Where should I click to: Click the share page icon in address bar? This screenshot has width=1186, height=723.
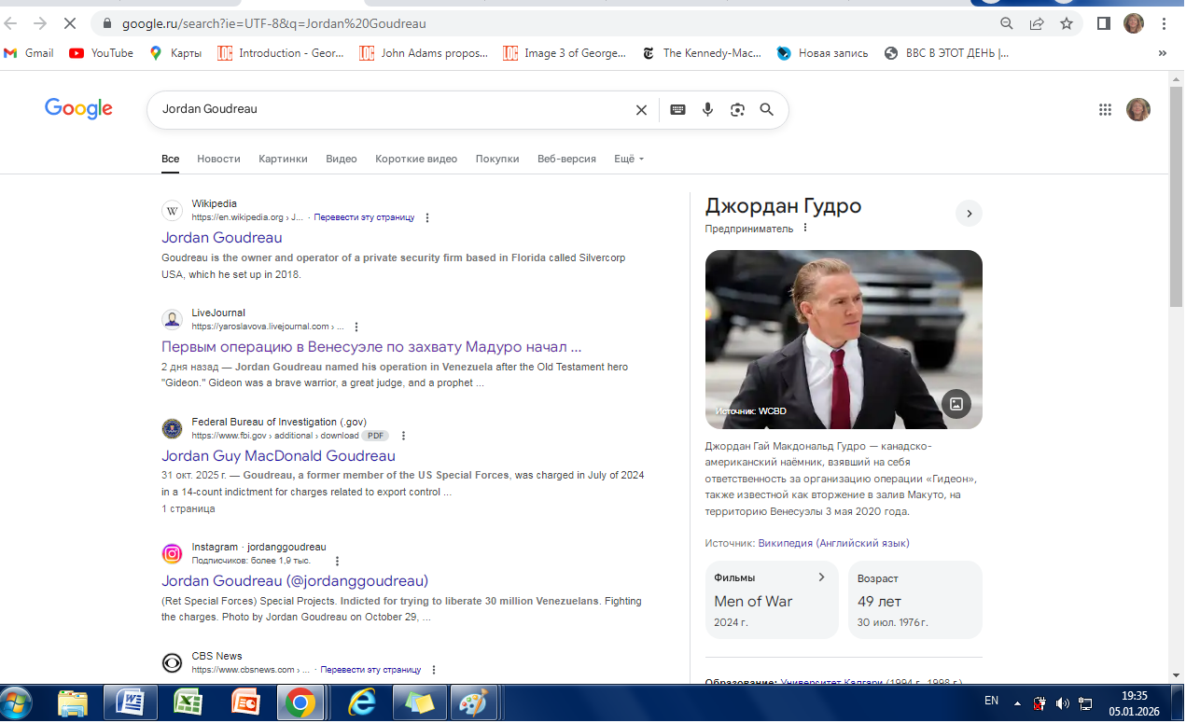pos(1037,23)
